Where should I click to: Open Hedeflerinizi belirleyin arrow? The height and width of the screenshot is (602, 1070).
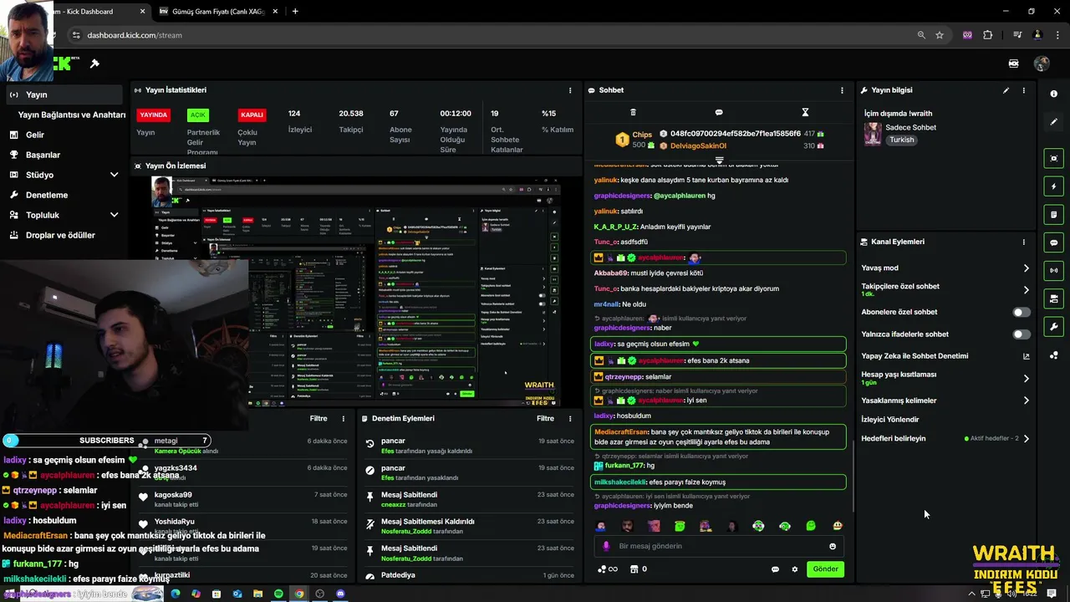pos(1027,438)
